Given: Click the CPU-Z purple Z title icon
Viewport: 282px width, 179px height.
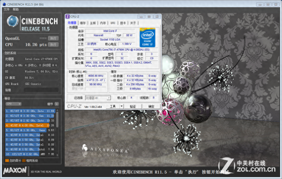Looking at the screenshot, I should coord(68,17).
